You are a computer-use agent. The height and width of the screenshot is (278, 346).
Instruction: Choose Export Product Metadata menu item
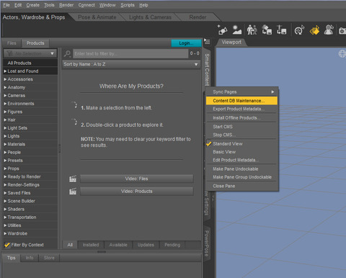[x=242, y=109]
